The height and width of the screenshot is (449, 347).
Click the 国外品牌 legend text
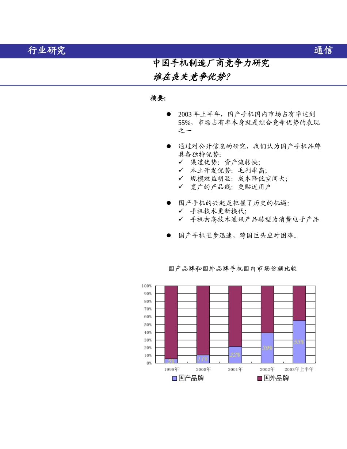(x=276, y=378)
